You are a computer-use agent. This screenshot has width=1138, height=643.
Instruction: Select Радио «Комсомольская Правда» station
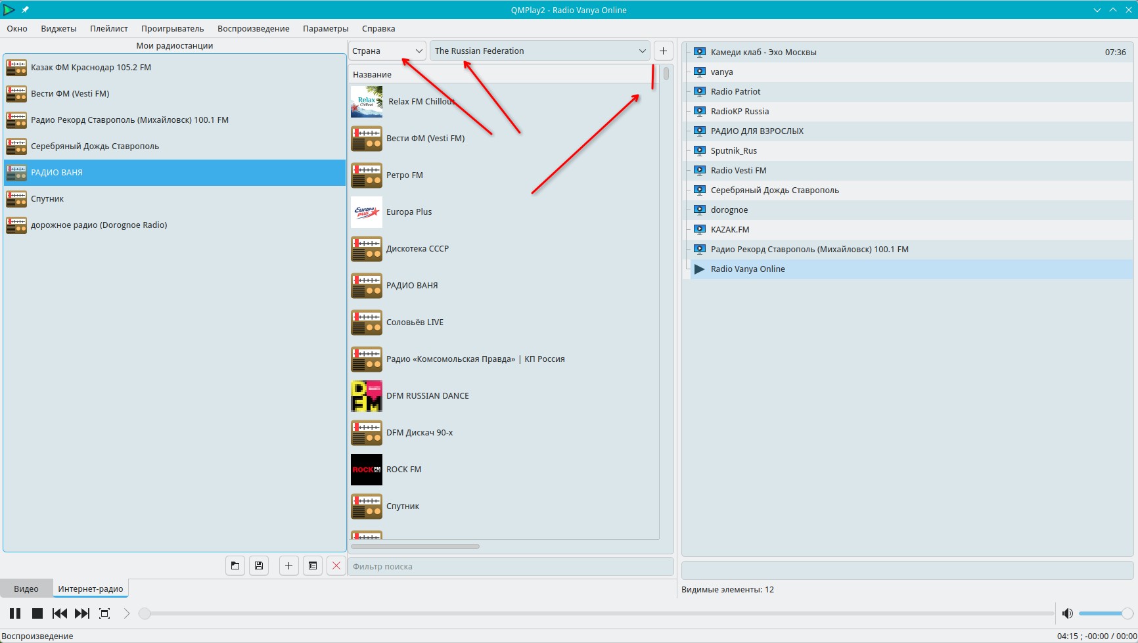click(505, 359)
